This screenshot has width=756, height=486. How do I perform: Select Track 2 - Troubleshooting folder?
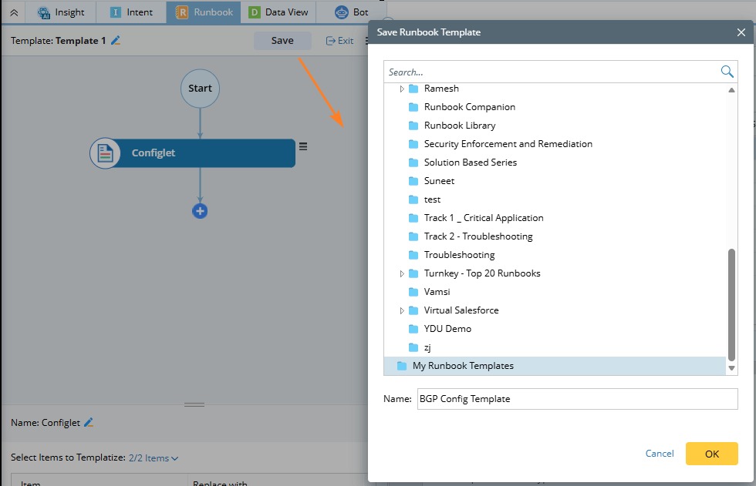coord(478,236)
